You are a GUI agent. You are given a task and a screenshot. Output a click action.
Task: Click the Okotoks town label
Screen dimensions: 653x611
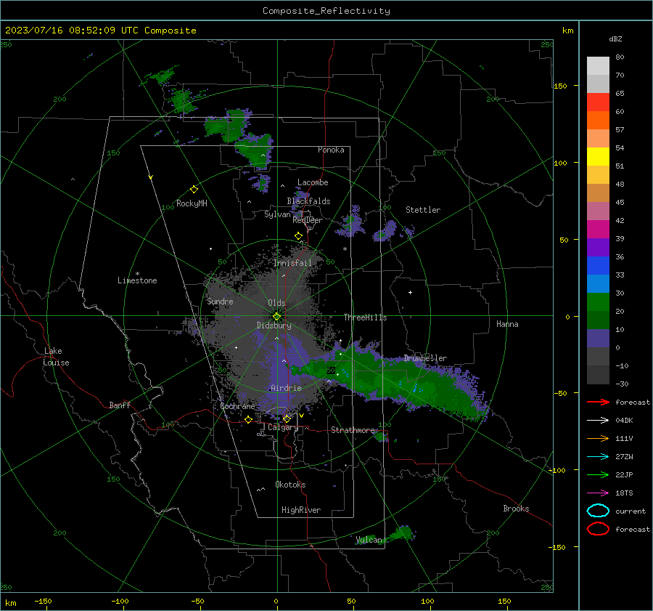pos(290,485)
